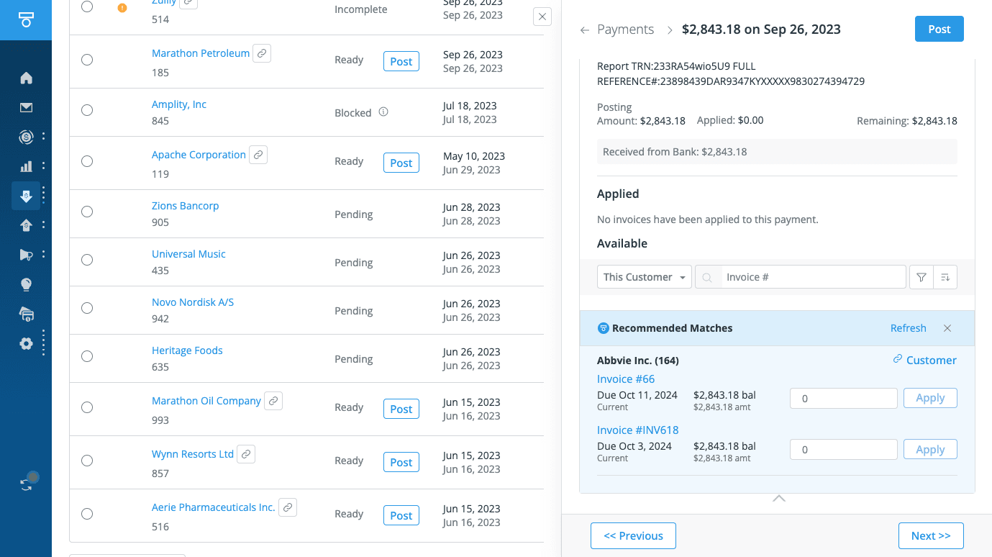Image resolution: width=992 pixels, height=557 pixels.
Task: Open the Home icon in sidebar
Action: [26, 78]
